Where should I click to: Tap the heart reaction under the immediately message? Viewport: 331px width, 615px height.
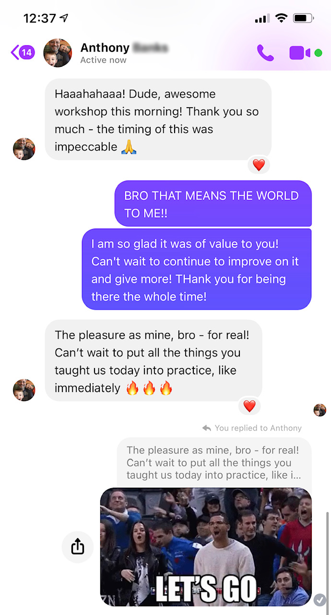pyautogui.click(x=249, y=406)
